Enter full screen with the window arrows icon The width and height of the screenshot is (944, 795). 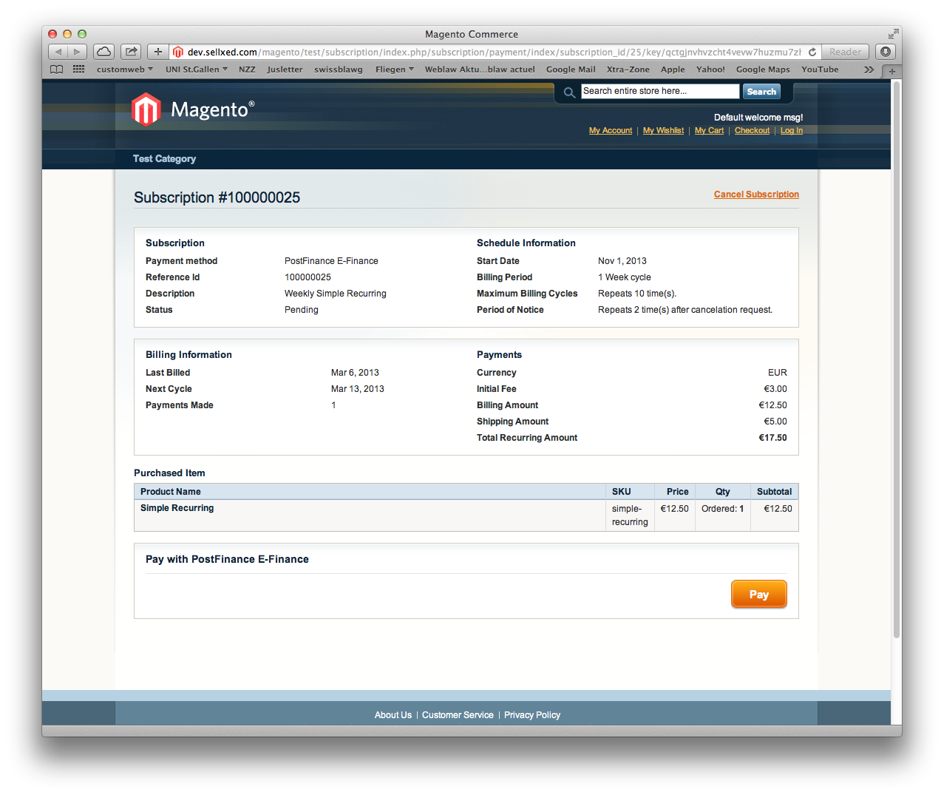(x=894, y=34)
